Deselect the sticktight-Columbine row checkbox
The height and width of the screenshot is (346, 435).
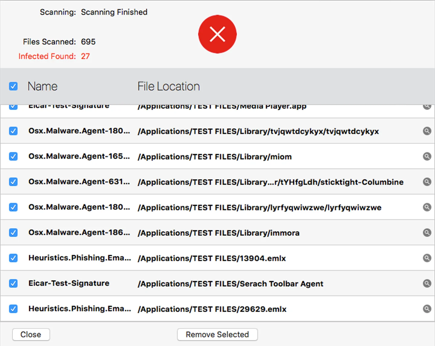tap(13, 182)
